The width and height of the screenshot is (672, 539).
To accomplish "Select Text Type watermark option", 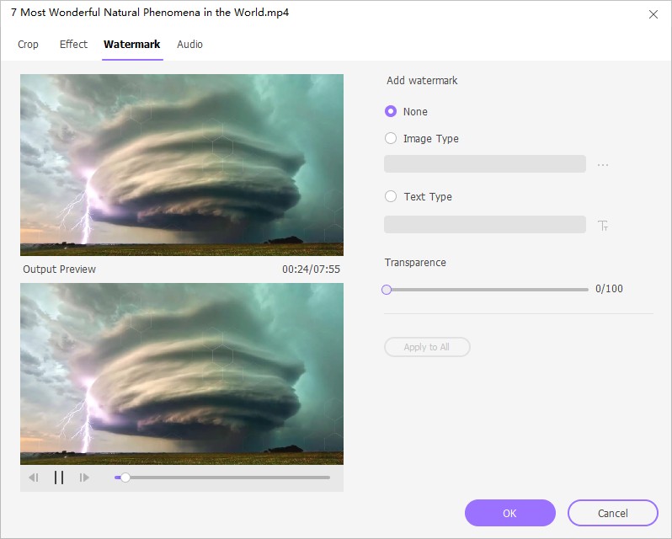I will 391,196.
